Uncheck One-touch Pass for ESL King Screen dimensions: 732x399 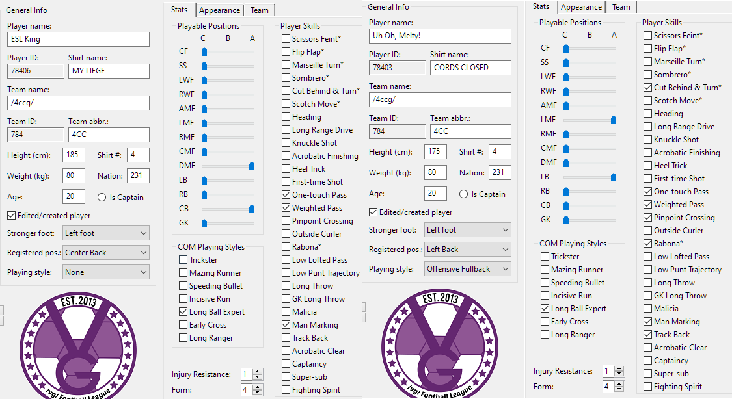[286, 195]
